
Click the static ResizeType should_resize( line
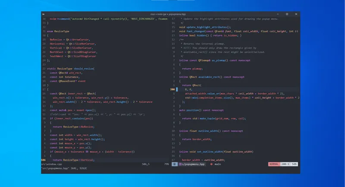[71, 69]
